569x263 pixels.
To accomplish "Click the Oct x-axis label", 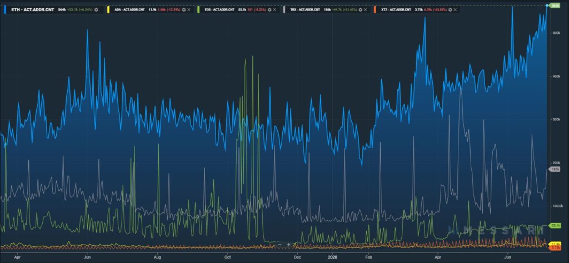I will (x=227, y=257).
